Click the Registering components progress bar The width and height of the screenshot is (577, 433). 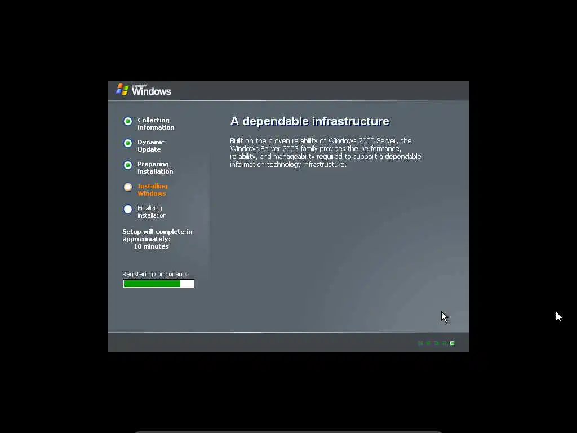pos(158,284)
